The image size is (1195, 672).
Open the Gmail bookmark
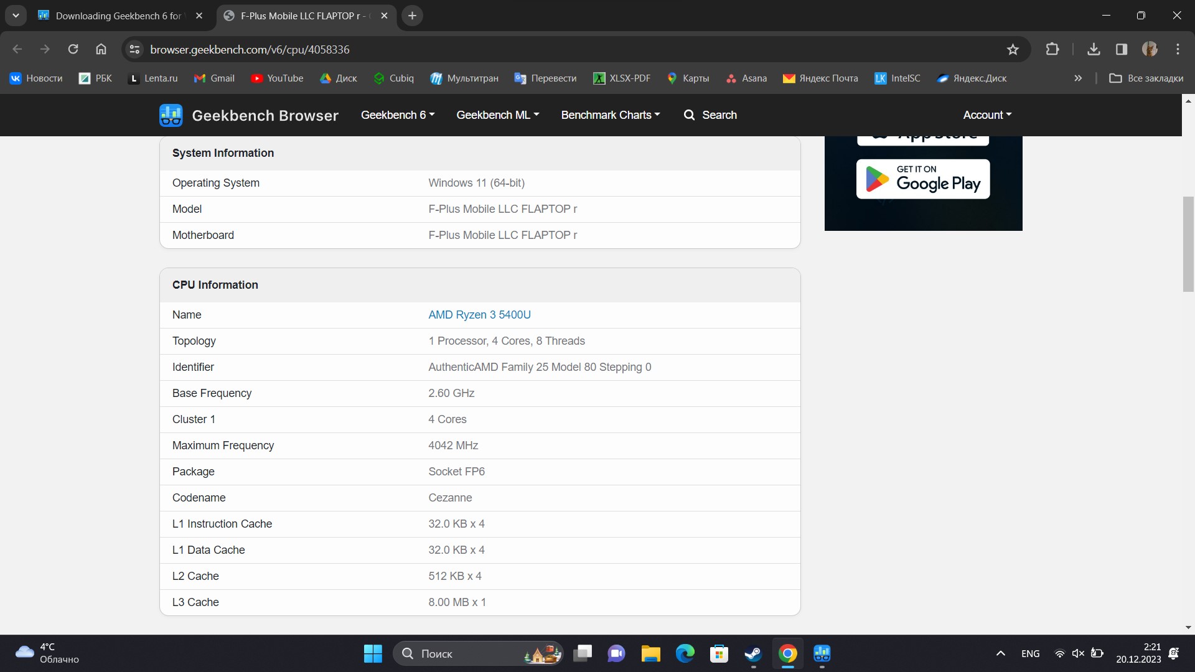214,78
